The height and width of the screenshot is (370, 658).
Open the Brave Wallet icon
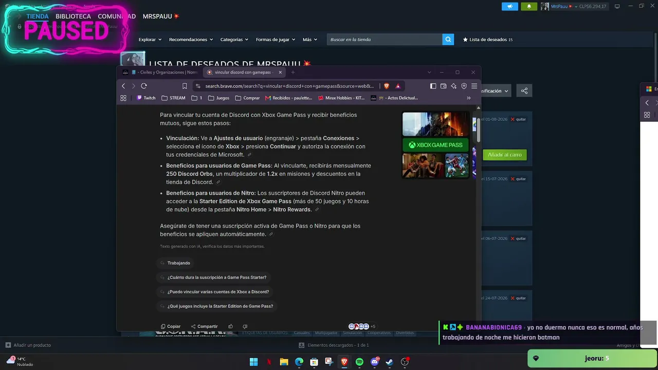click(443, 86)
